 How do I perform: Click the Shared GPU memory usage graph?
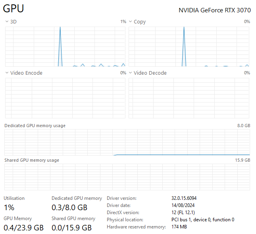[x=127, y=177]
